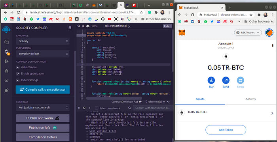The image size is (277, 142).
Task: Click the Add Token button
Action: (226, 130)
